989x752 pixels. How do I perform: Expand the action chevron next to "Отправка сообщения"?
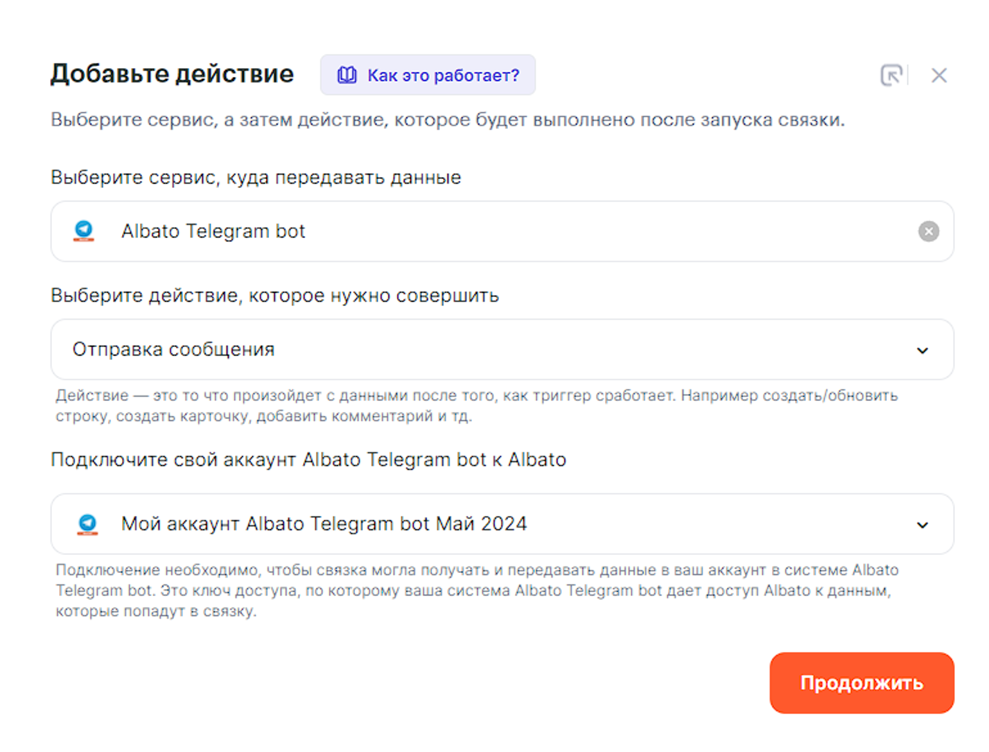pos(922,350)
